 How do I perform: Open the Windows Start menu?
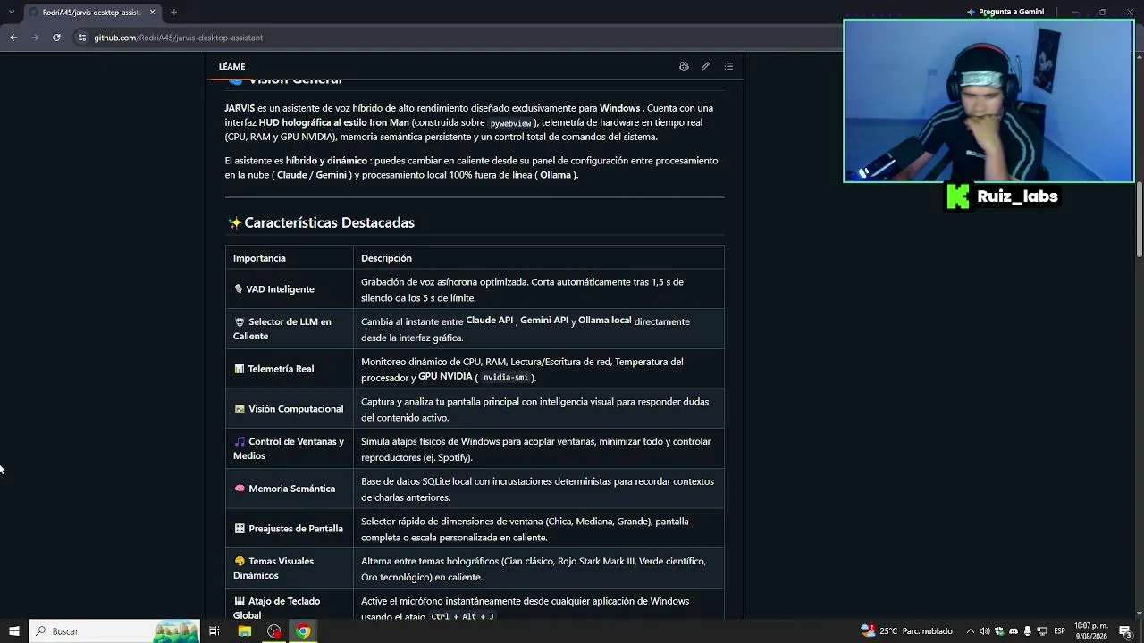tap(13, 631)
